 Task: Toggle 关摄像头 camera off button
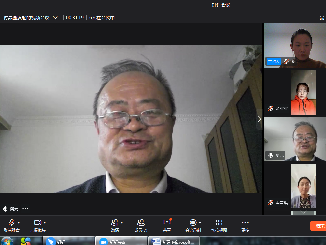point(37,222)
